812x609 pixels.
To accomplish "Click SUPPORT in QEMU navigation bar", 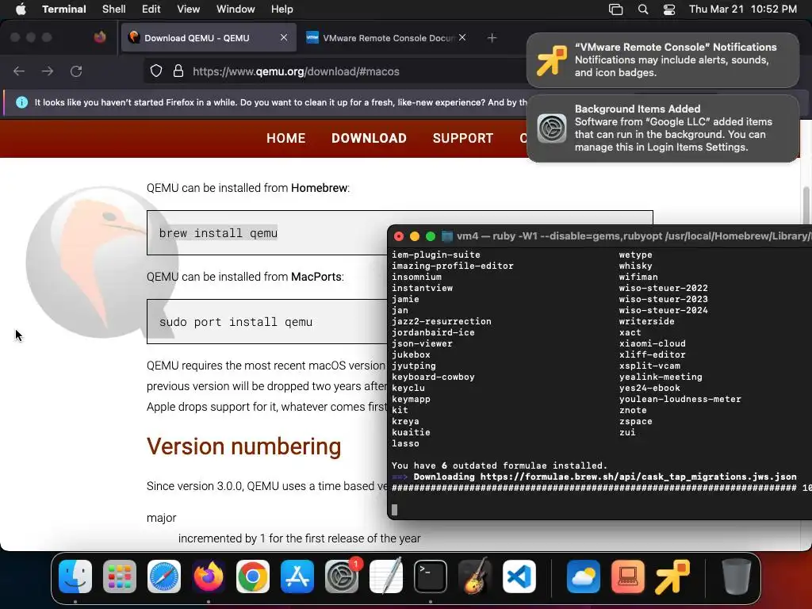I will [x=463, y=138].
